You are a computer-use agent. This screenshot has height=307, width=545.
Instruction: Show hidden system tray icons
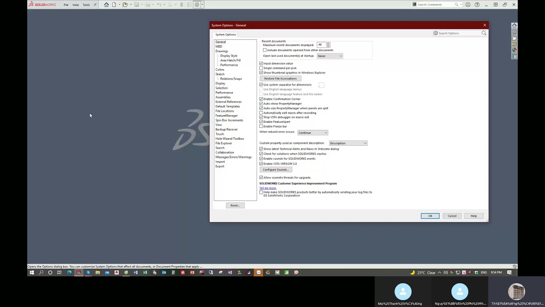[x=439, y=272]
